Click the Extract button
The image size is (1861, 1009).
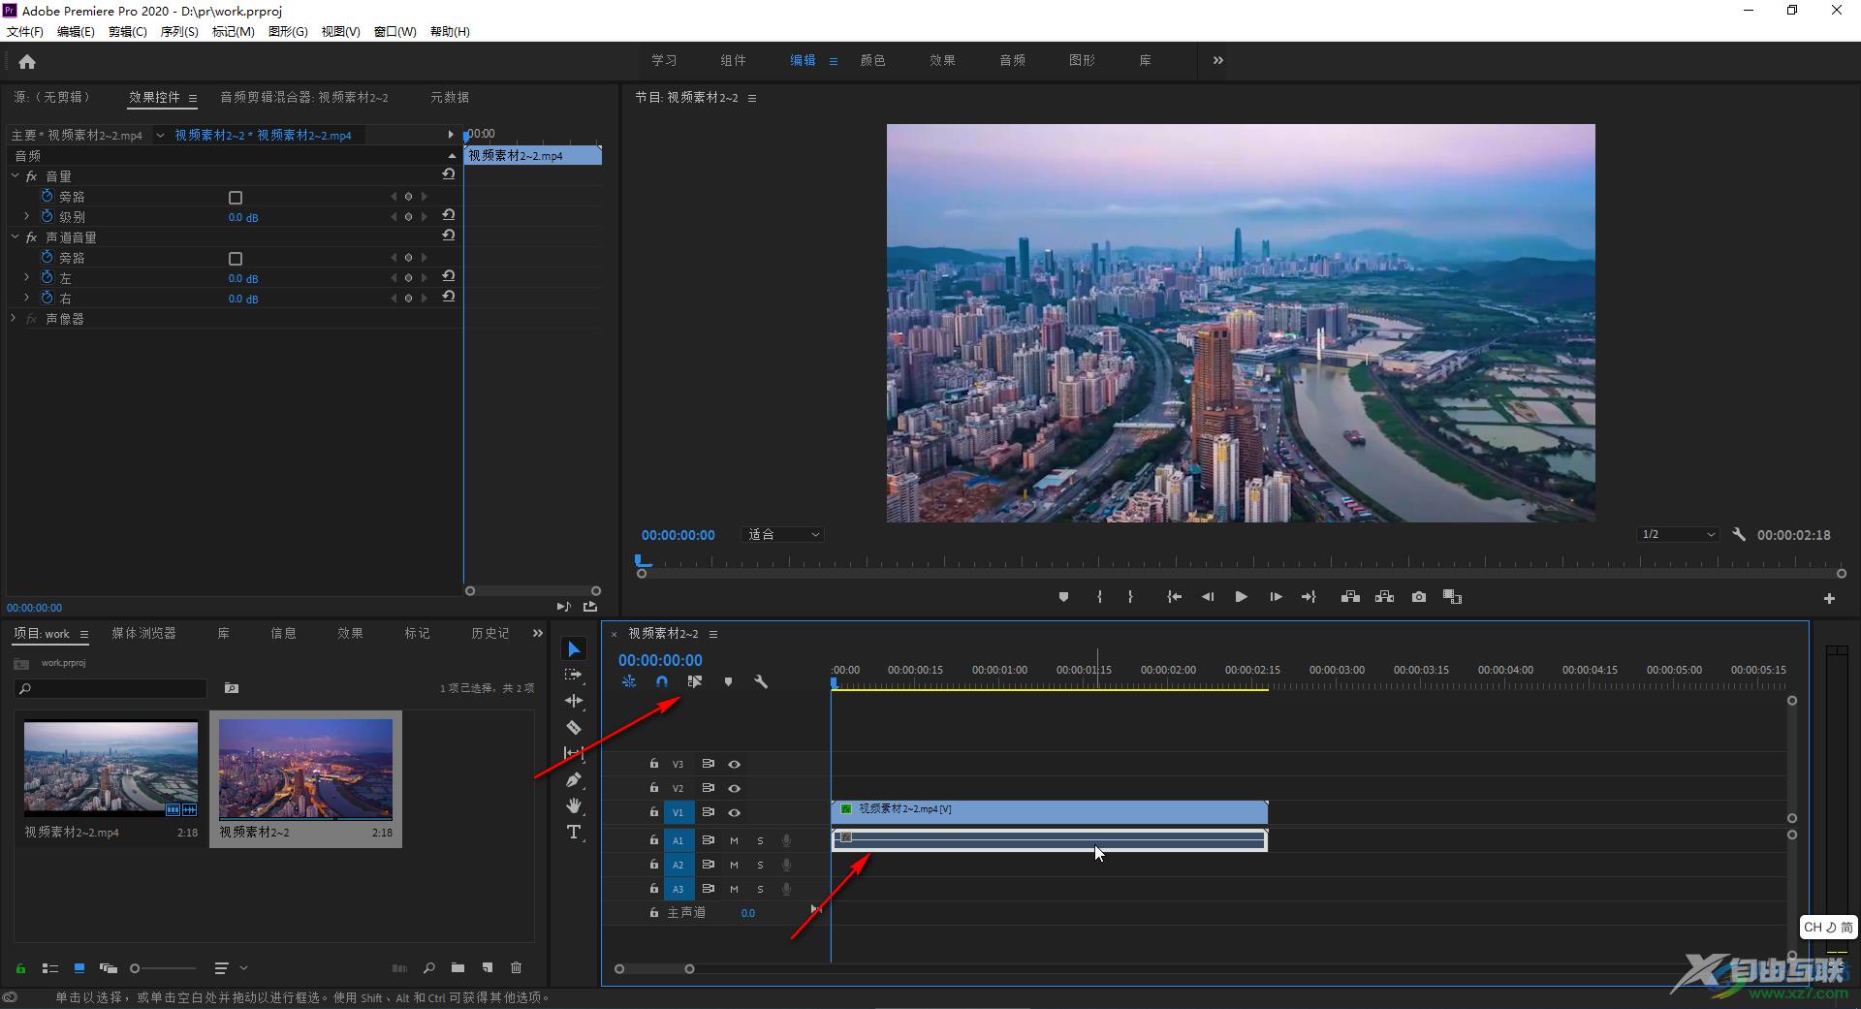tap(1384, 597)
